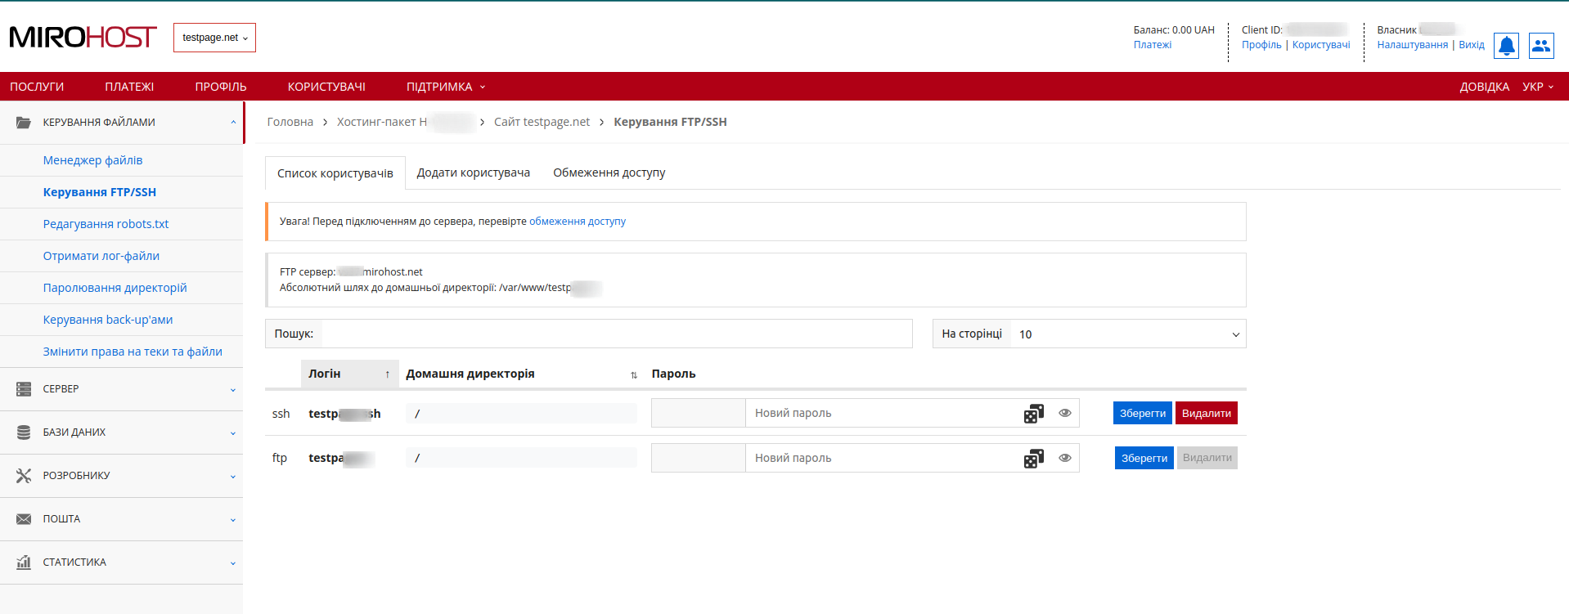Collapse the КЕРУВАННЯ ФАЙЛАМИ section
The height and width of the screenshot is (614, 1569).
pyautogui.click(x=122, y=123)
